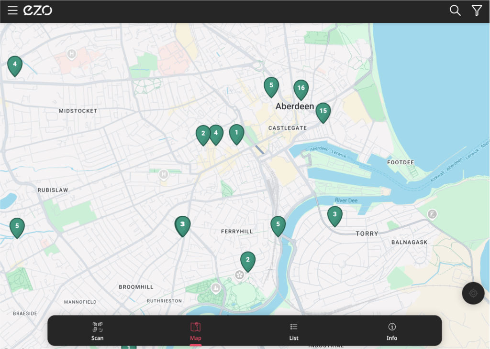Click hospital marker near Midstocket
Image resolution: width=490 pixels, height=349 pixels.
72,54
